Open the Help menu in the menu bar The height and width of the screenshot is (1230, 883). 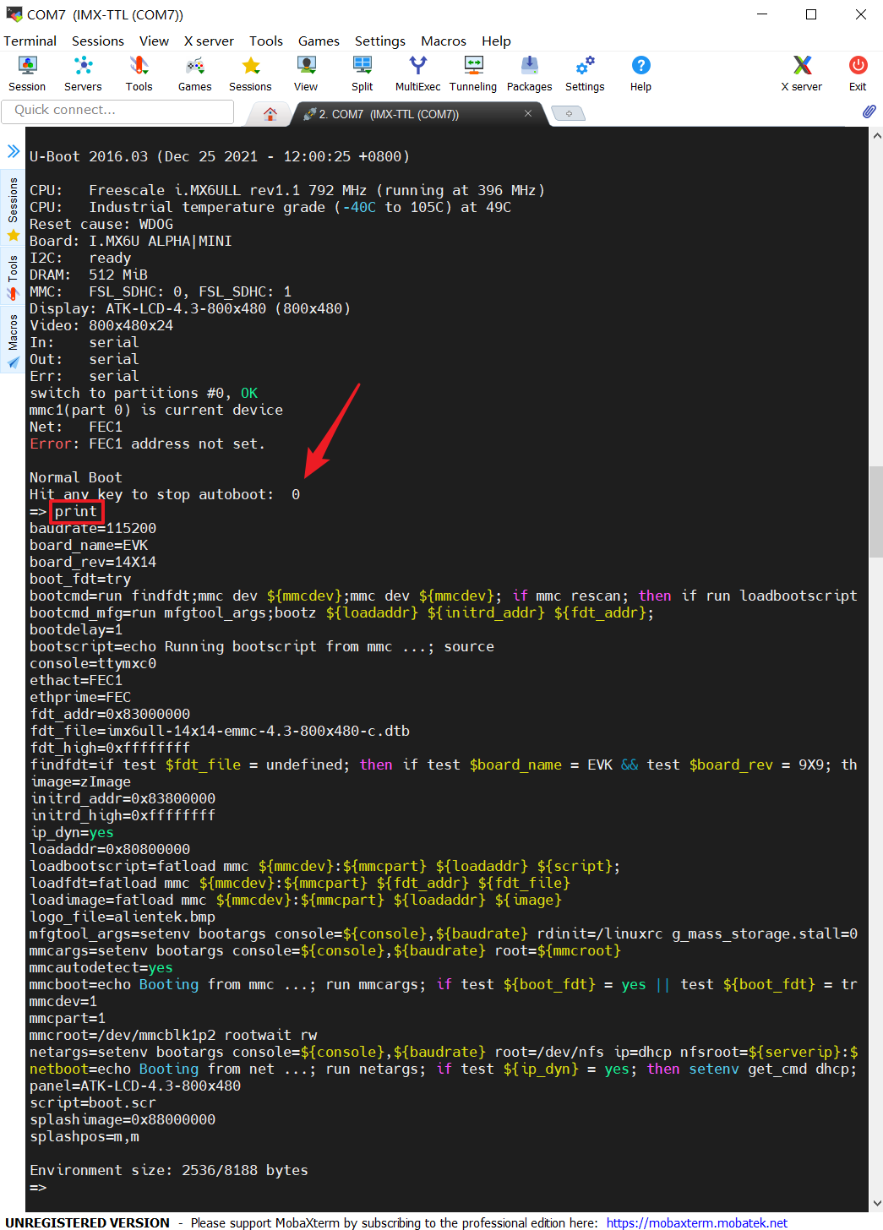496,41
